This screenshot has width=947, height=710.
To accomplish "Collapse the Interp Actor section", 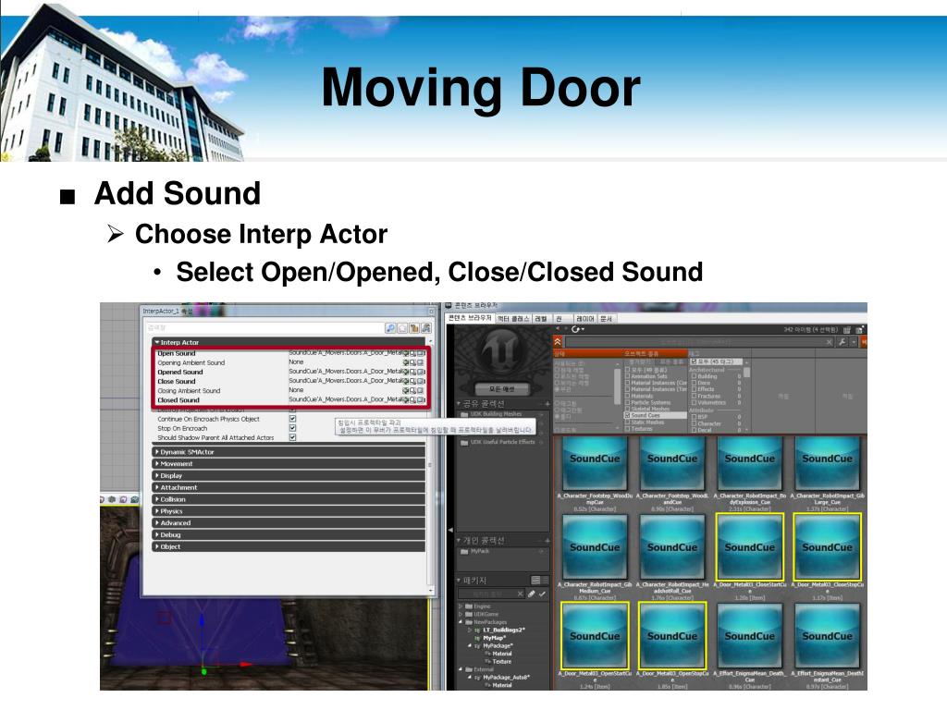I will (156, 342).
